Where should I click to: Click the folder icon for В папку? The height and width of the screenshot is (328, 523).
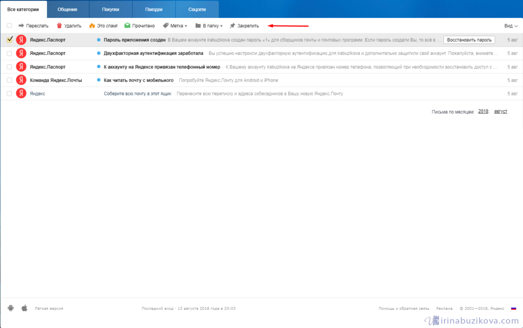[x=198, y=25]
